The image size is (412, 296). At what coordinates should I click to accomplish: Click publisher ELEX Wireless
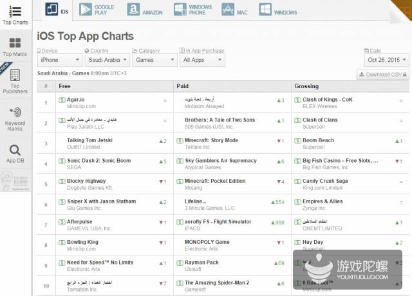[x=319, y=106]
